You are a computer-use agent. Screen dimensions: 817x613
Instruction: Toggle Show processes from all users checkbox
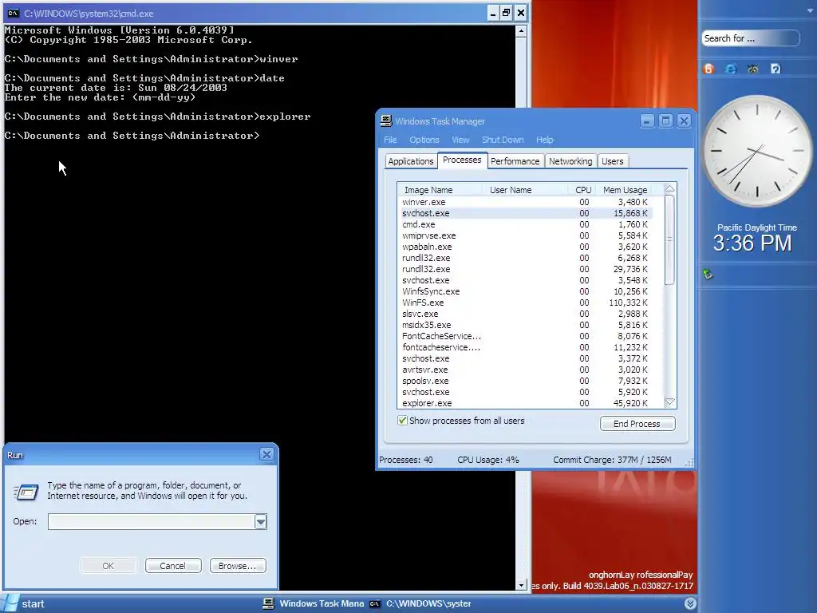tap(402, 420)
